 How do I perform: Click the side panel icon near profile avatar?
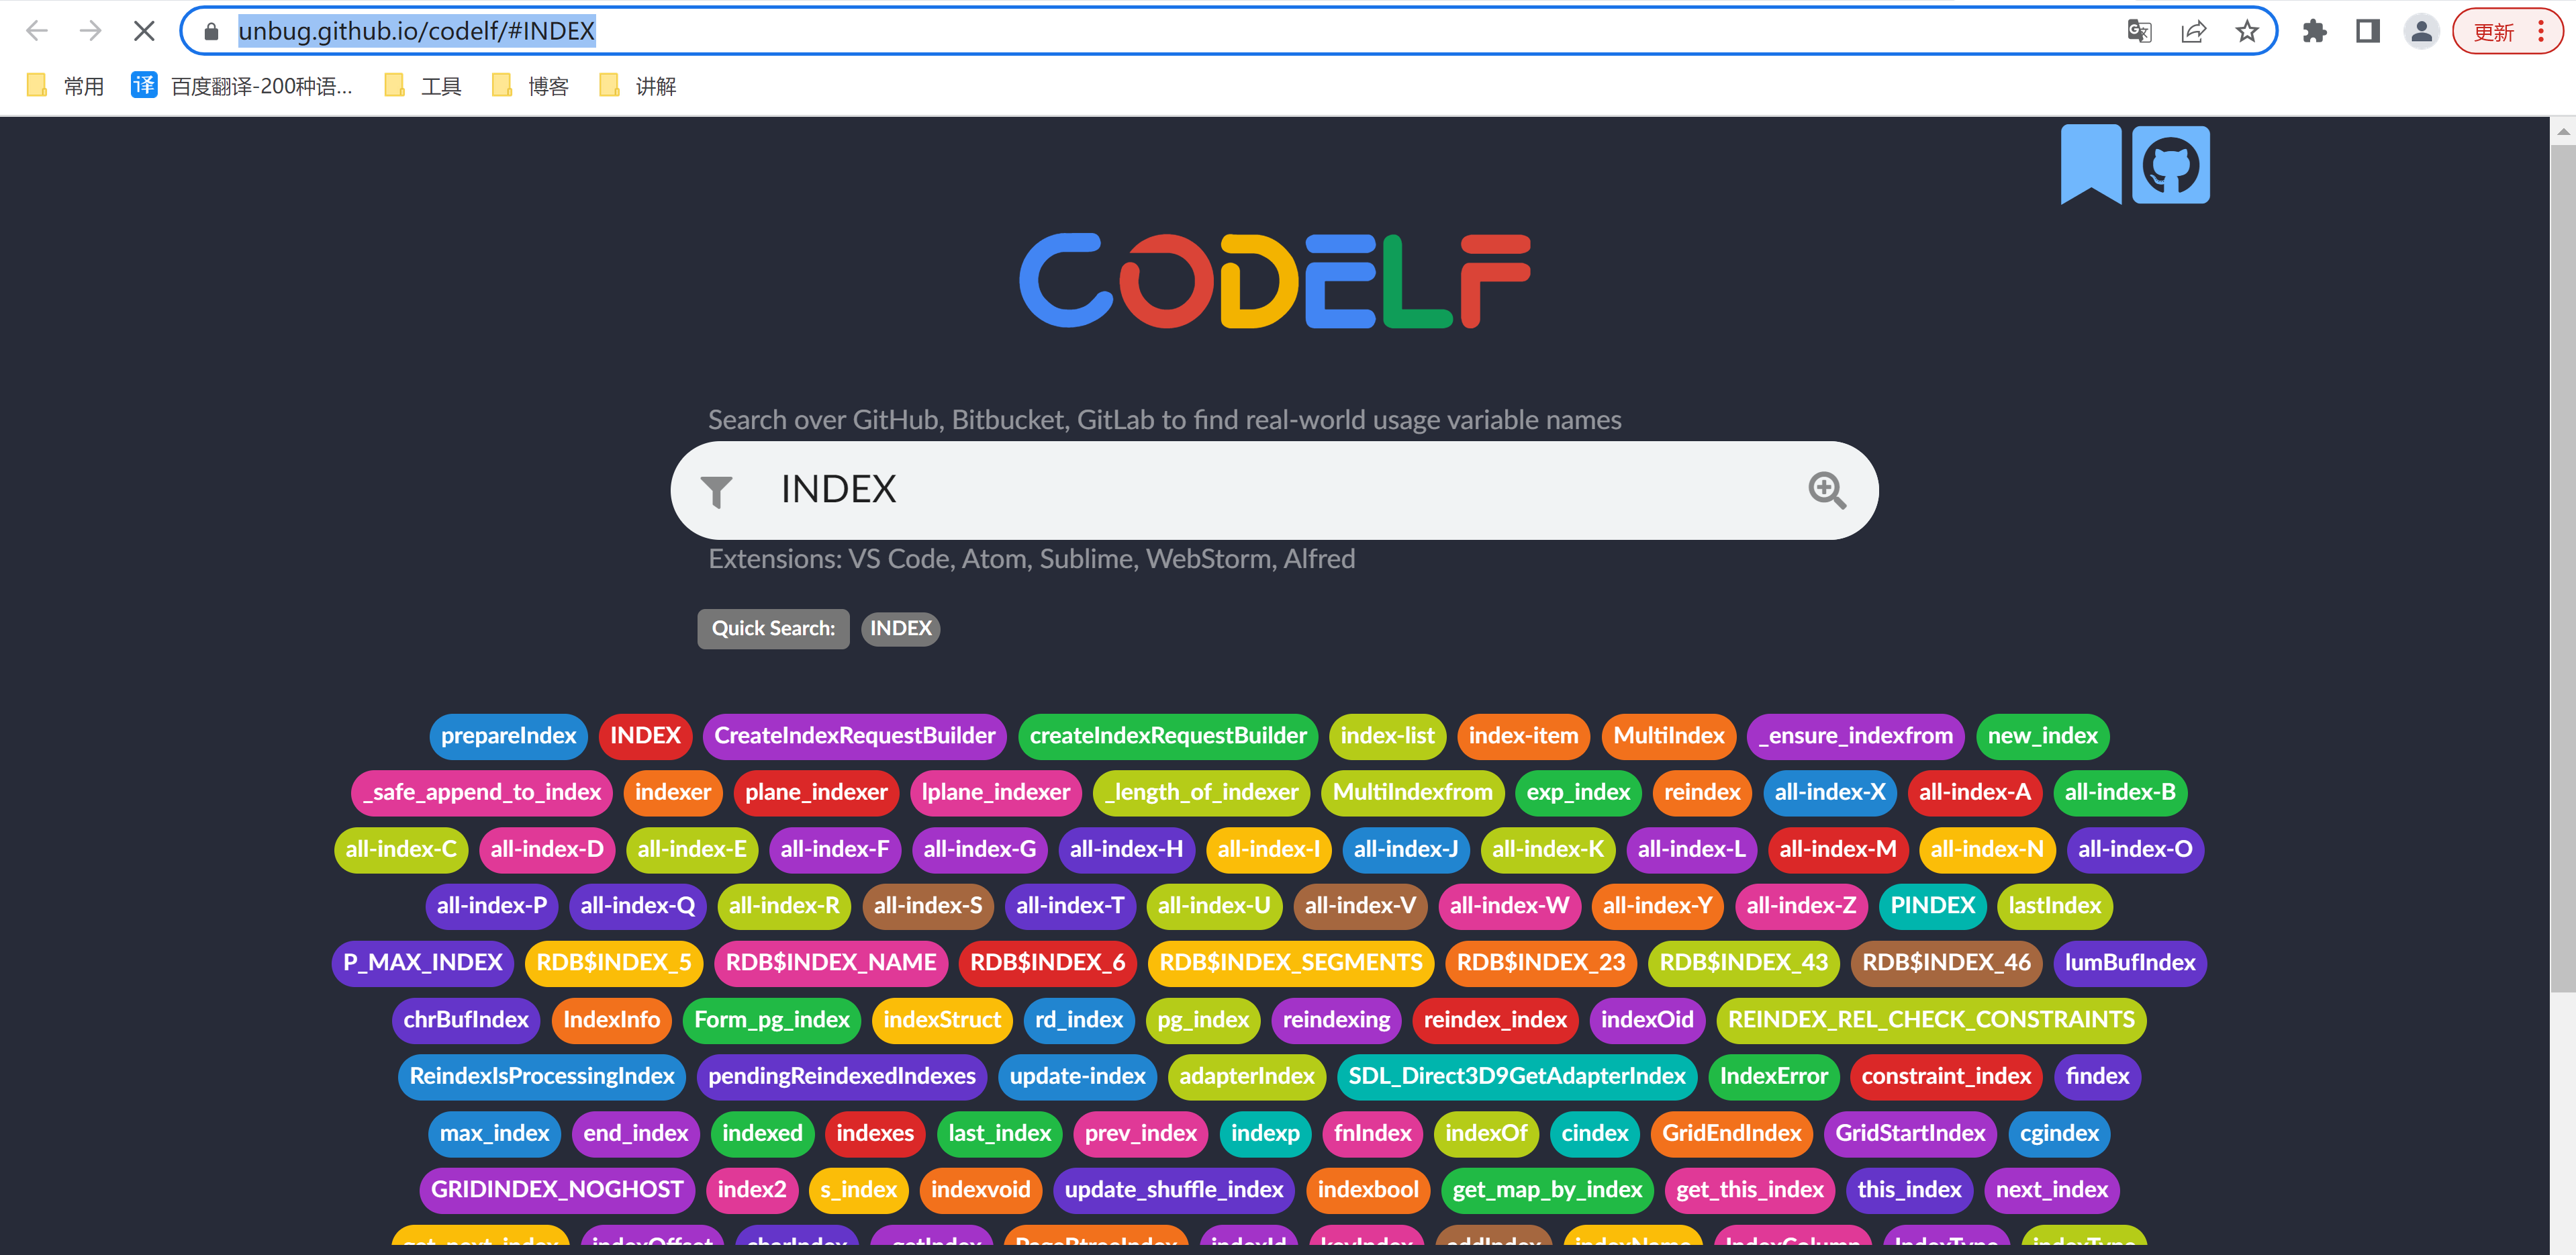(2368, 30)
